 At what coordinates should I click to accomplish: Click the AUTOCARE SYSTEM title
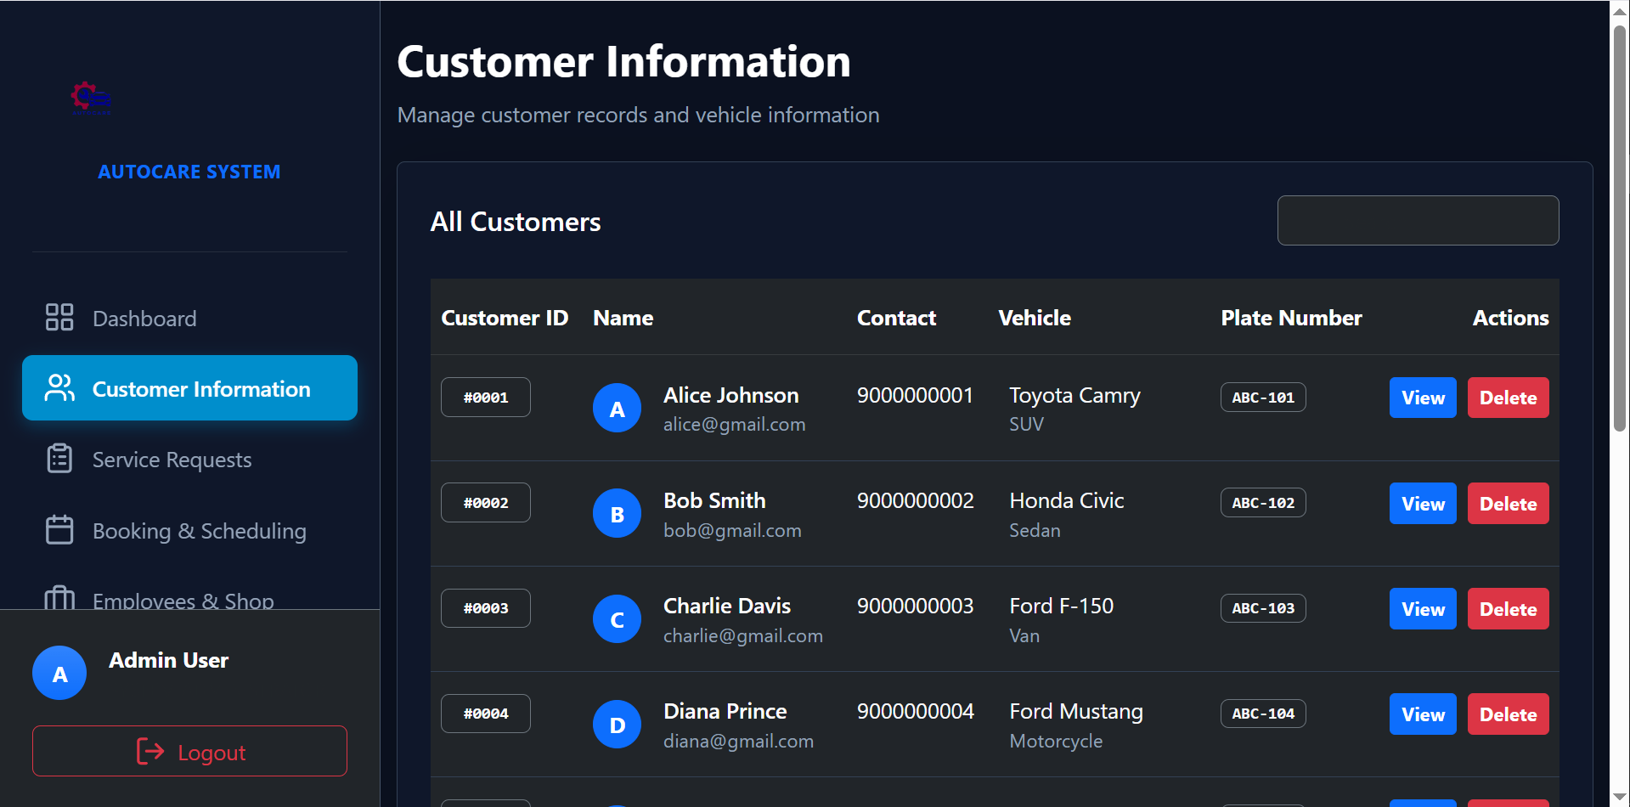pos(189,172)
